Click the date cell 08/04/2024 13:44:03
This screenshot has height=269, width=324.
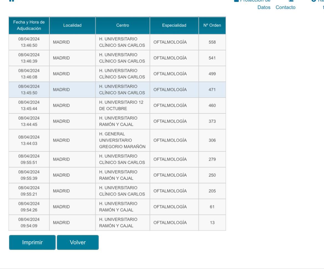click(x=29, y=140)
